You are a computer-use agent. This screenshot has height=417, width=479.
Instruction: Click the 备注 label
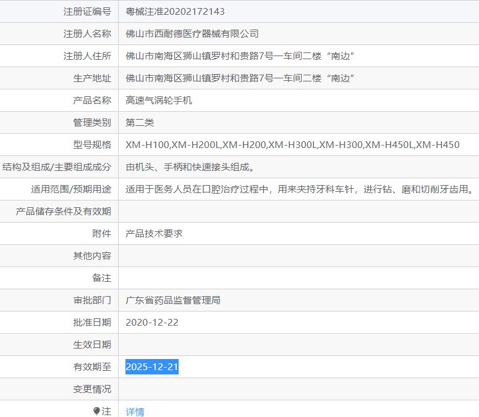(101, 278)
